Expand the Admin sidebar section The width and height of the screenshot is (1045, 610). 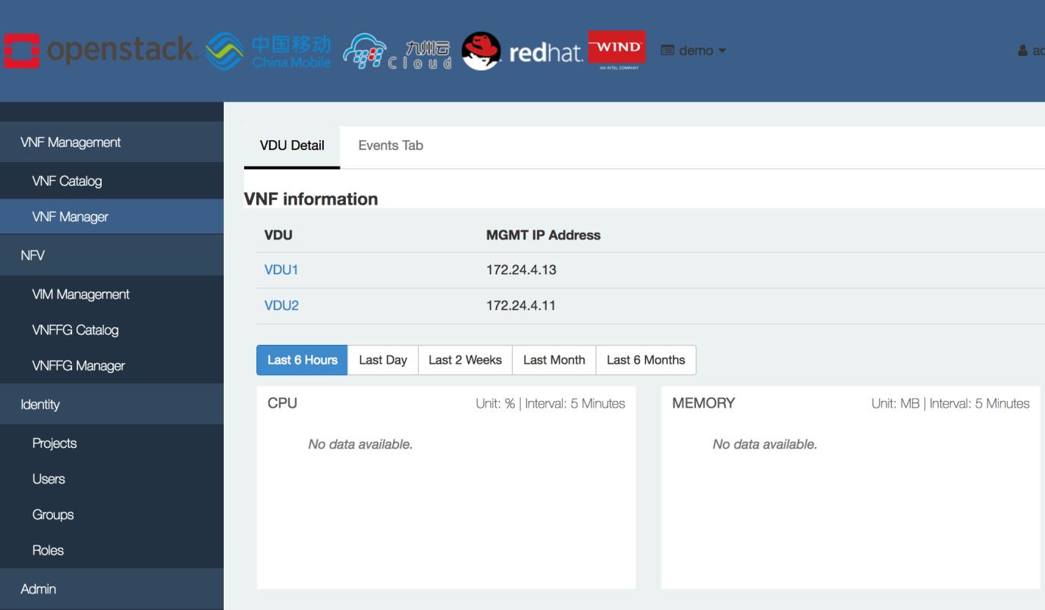38,589
